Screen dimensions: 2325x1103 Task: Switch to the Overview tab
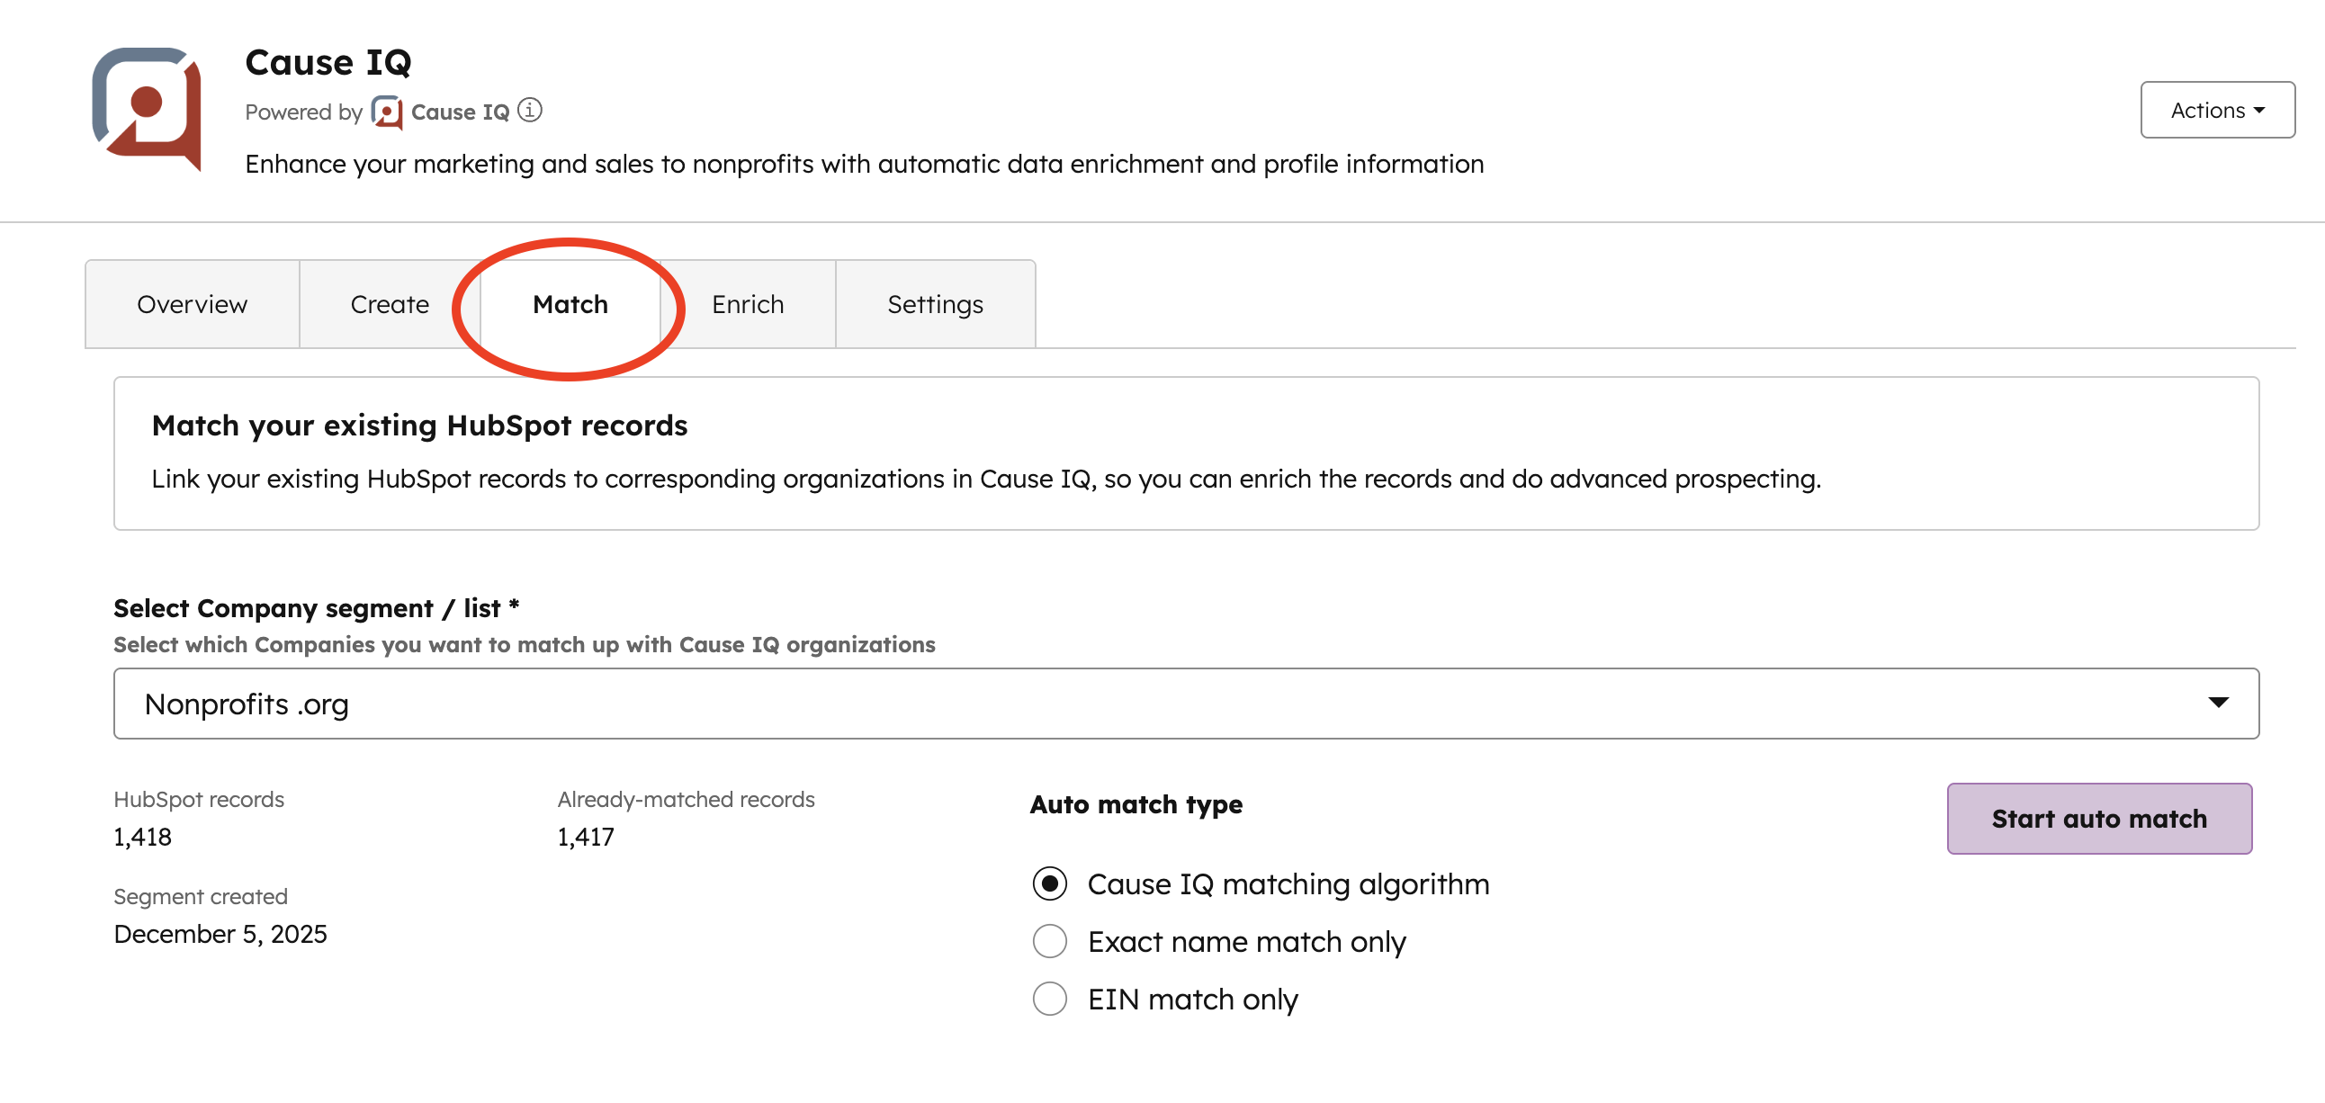[x=192, y=304]
